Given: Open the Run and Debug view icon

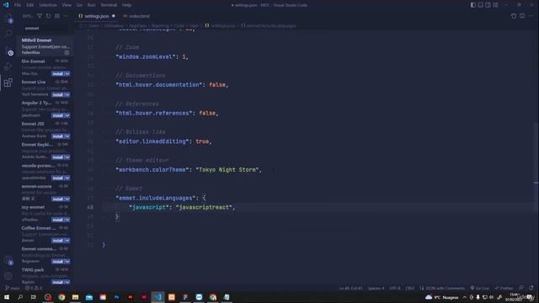Looking at the screenshot, I should pyautogui.click(x=8, y=66).
